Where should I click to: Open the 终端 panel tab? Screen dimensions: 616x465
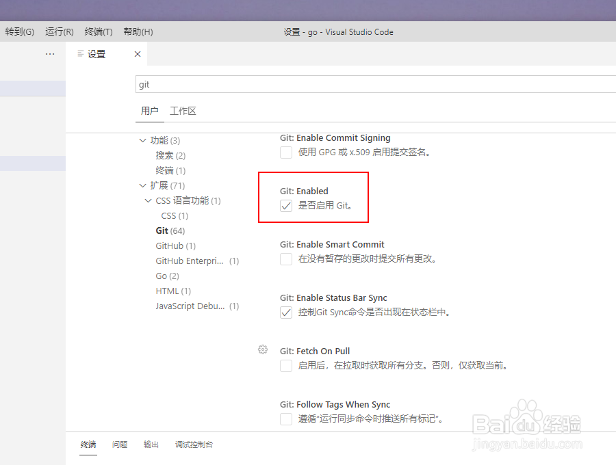(88, 444)
